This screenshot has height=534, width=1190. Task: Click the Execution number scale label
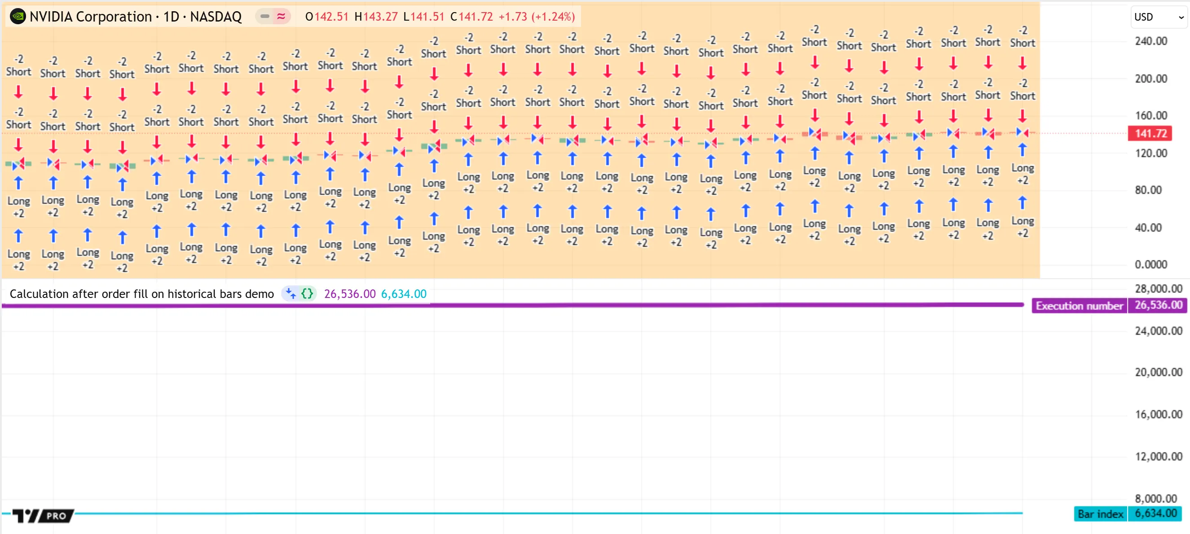[1079, 306]
